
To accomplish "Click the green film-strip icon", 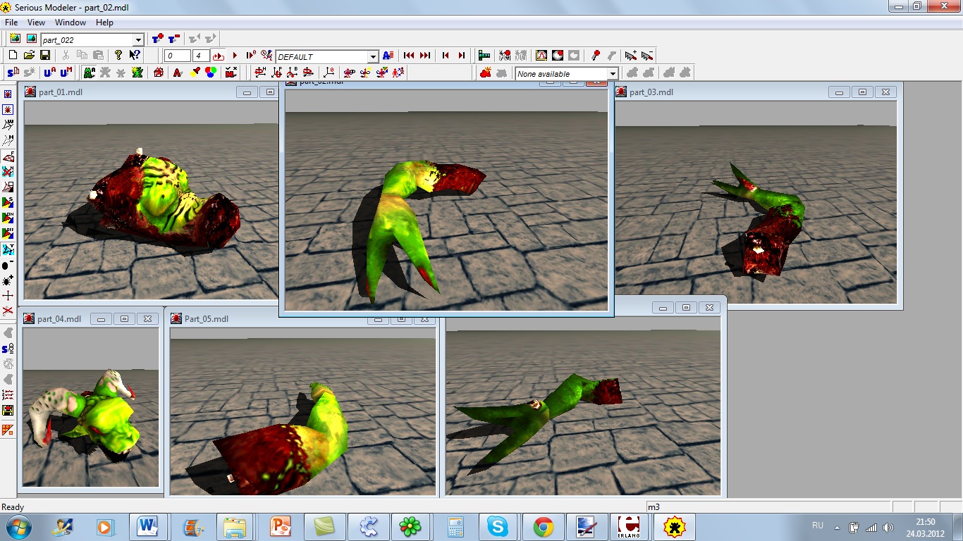I will click(x=484, y=55).
